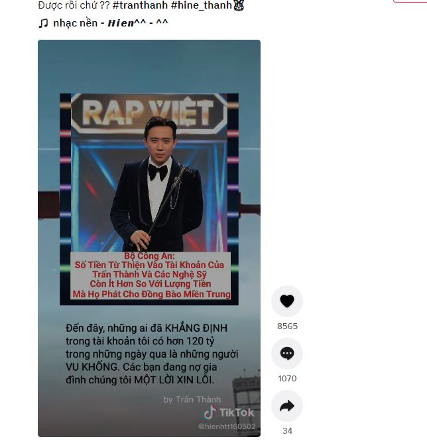Share the video using the arrow icon

pos(287,406)
